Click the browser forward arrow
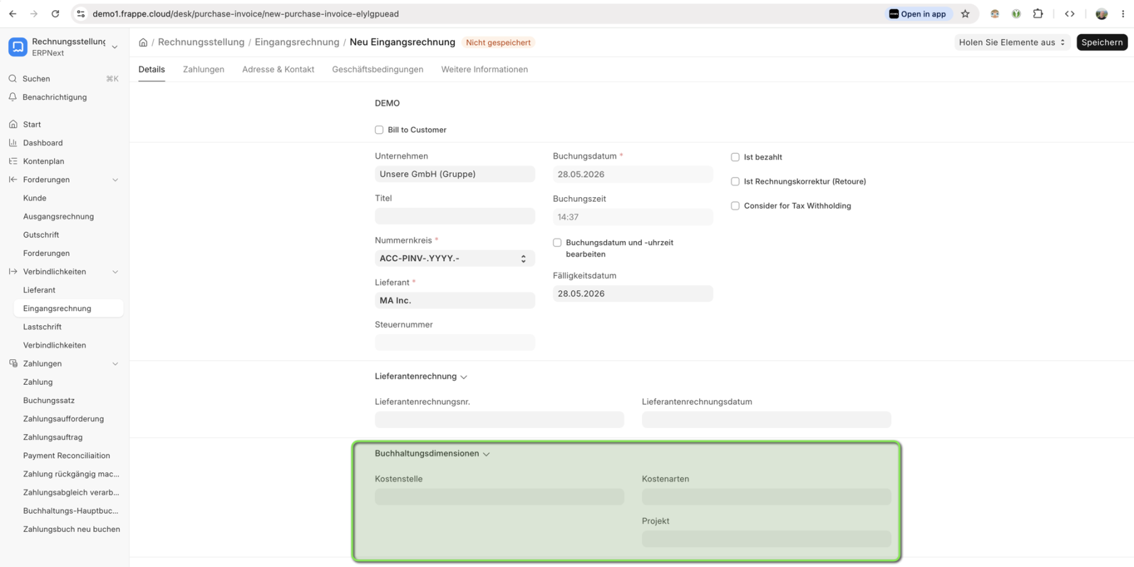 (x=34, y=13)
